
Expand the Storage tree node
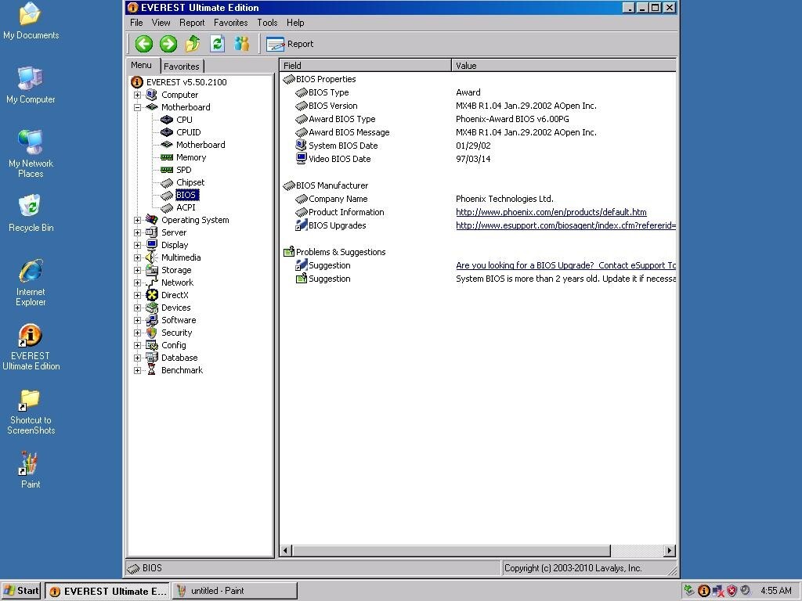(137, 270)
